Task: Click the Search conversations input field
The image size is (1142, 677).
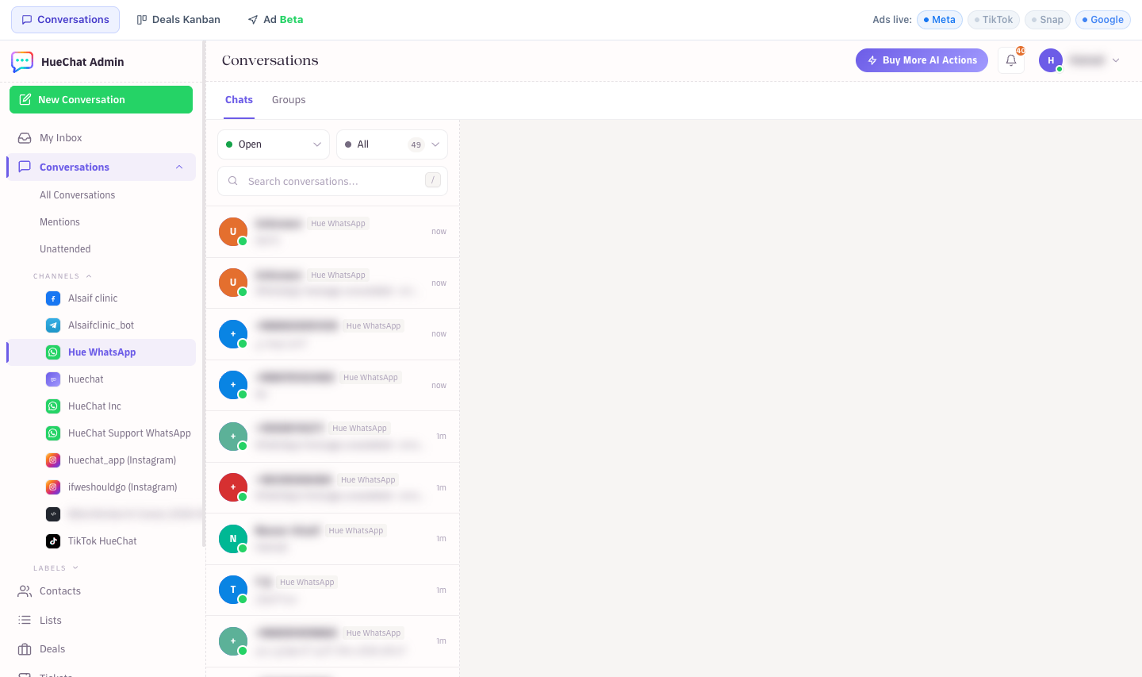Action: [x=332, y=181]
